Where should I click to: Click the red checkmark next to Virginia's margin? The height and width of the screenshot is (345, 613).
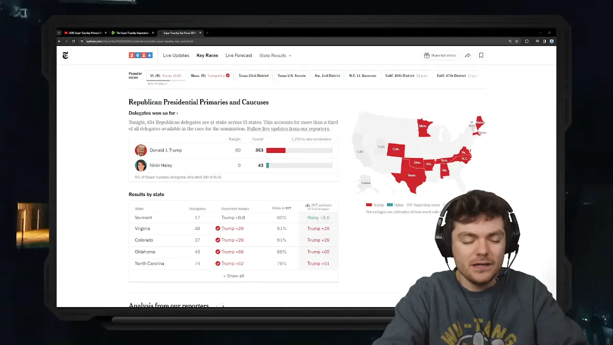(218, 229)
